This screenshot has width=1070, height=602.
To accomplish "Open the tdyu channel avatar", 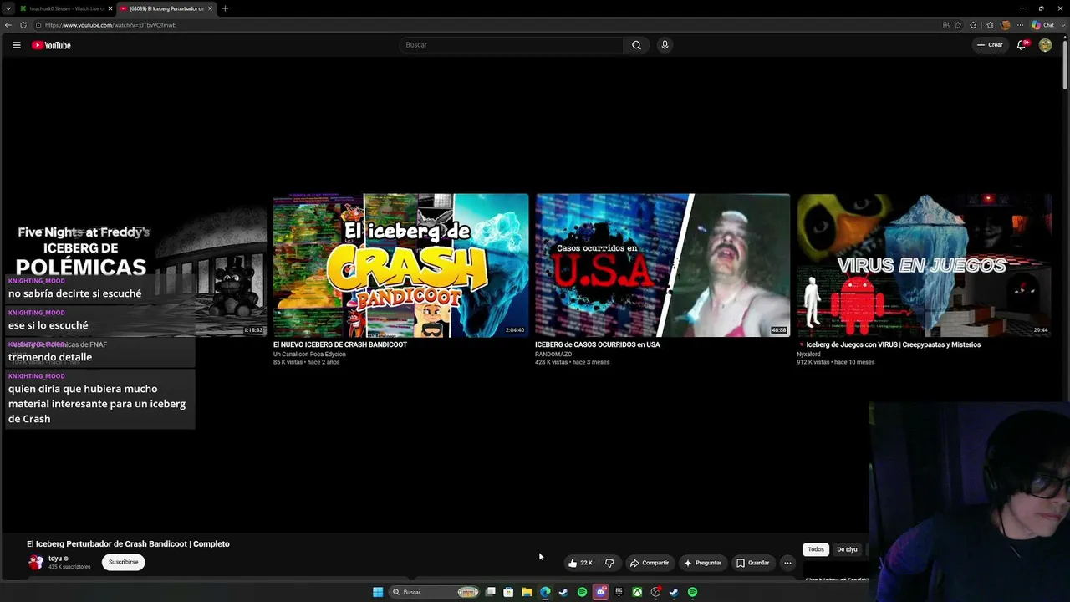I will click(36, 562).
